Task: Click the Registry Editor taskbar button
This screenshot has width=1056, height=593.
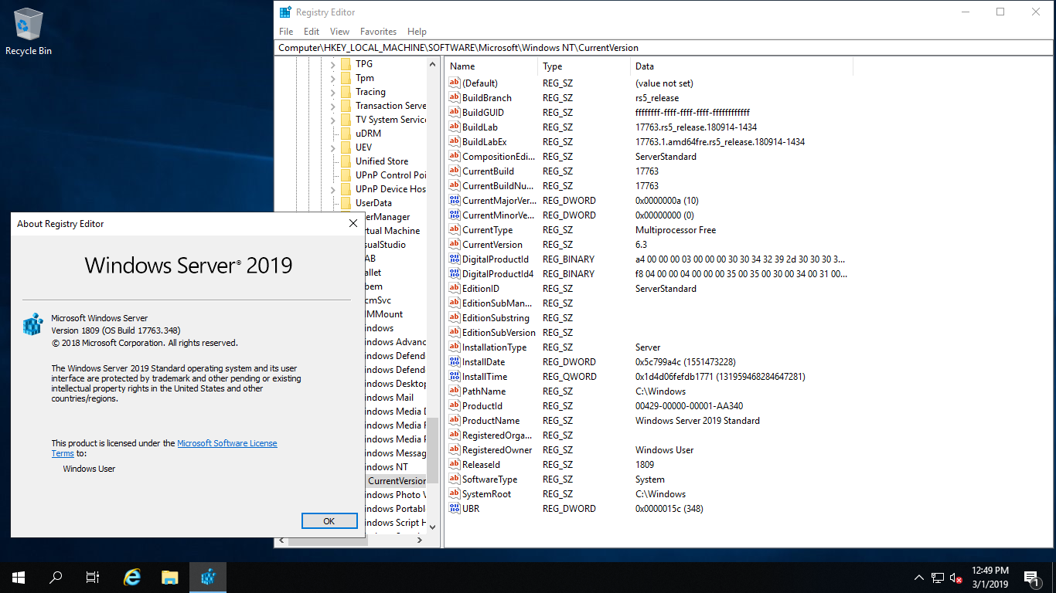Action: click(x=208, y=578)
